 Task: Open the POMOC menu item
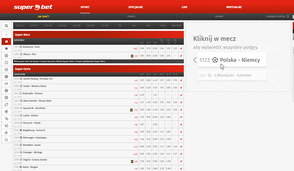click(x=131, y=16)
